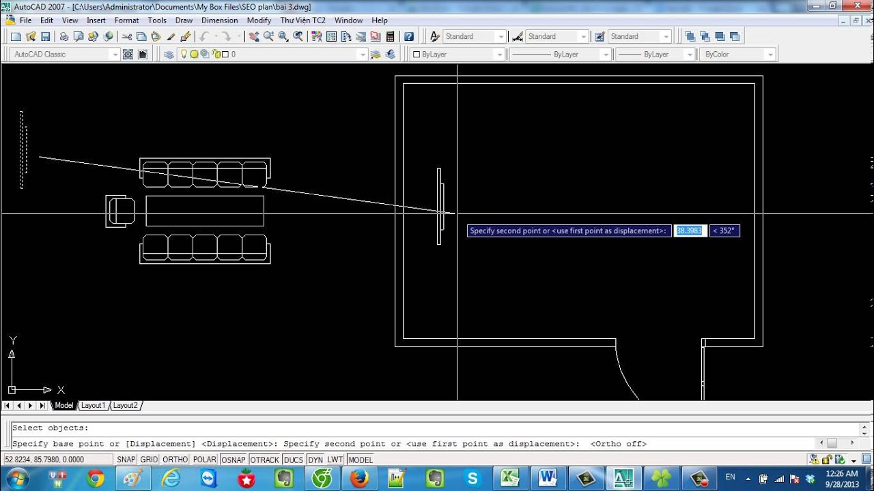Activate Zoom Realtime icon
Image resolution: width=874 pixels, height=491 pixels.
click(x=268, y=36)
